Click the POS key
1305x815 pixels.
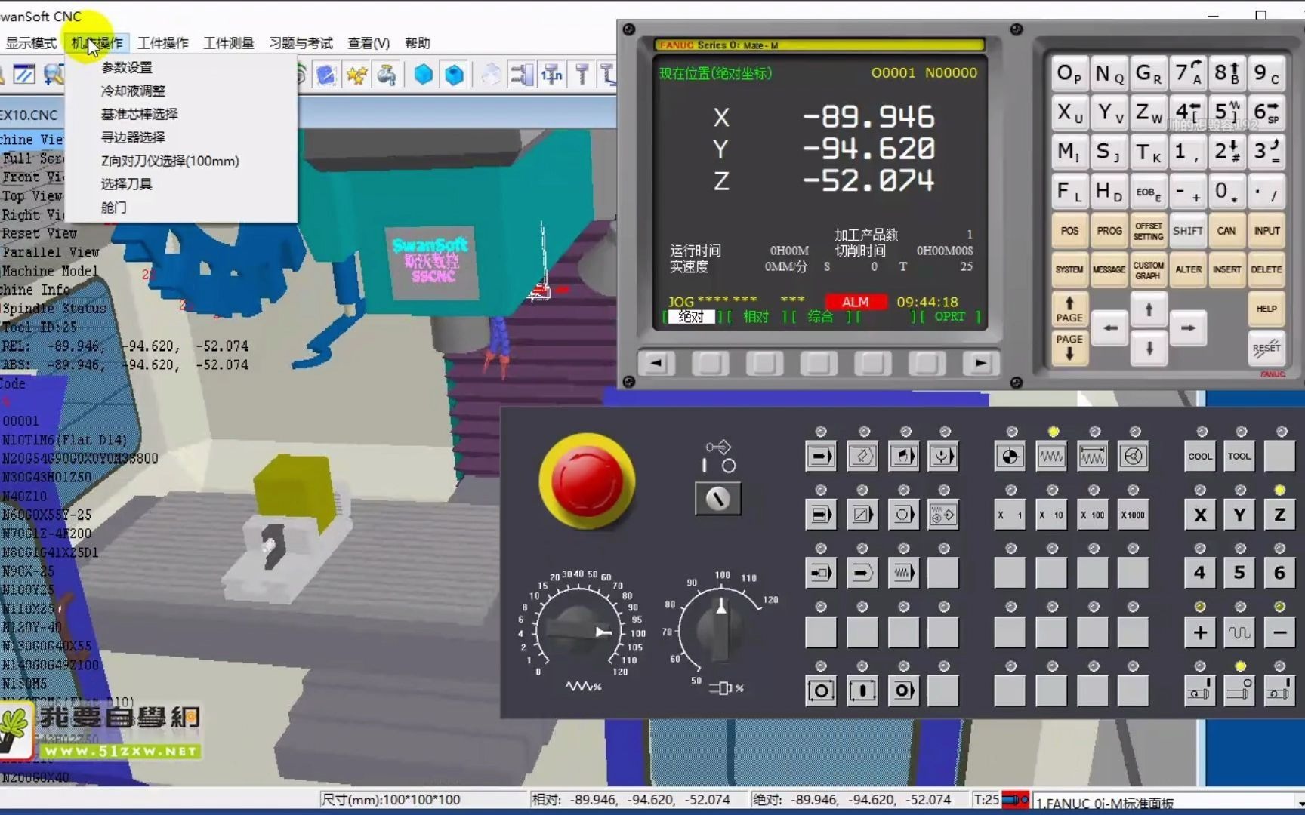pyautogui.click(x=1069, y=231)
